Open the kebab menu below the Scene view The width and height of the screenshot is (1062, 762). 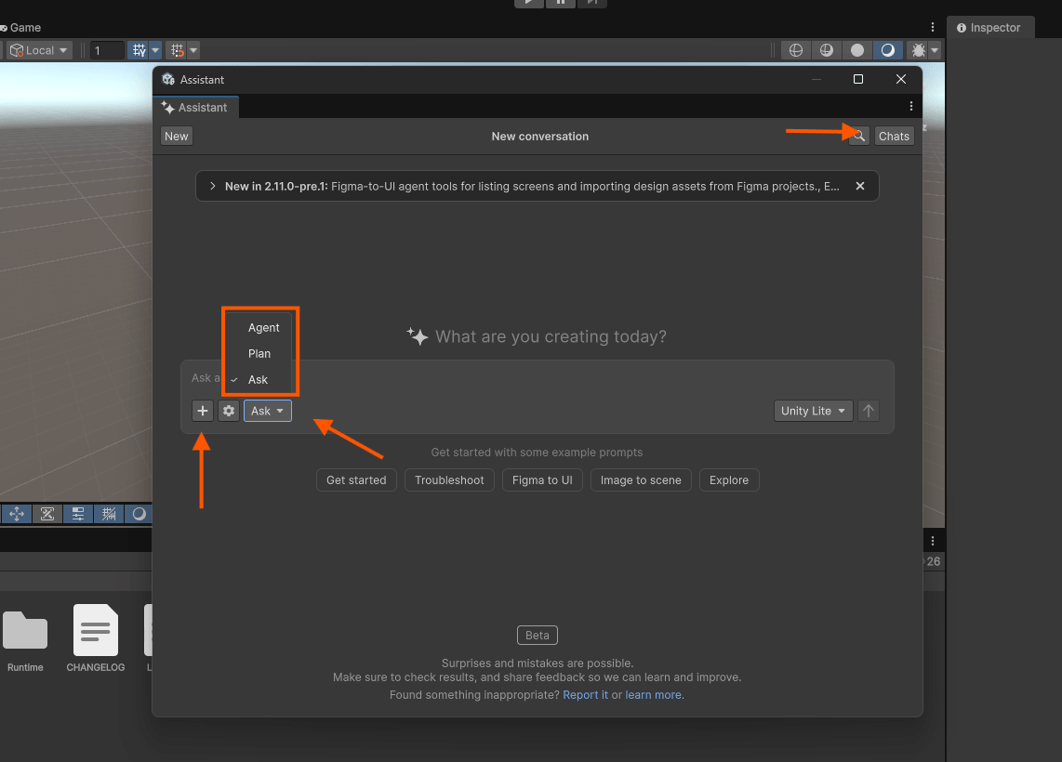coord(933,541)
